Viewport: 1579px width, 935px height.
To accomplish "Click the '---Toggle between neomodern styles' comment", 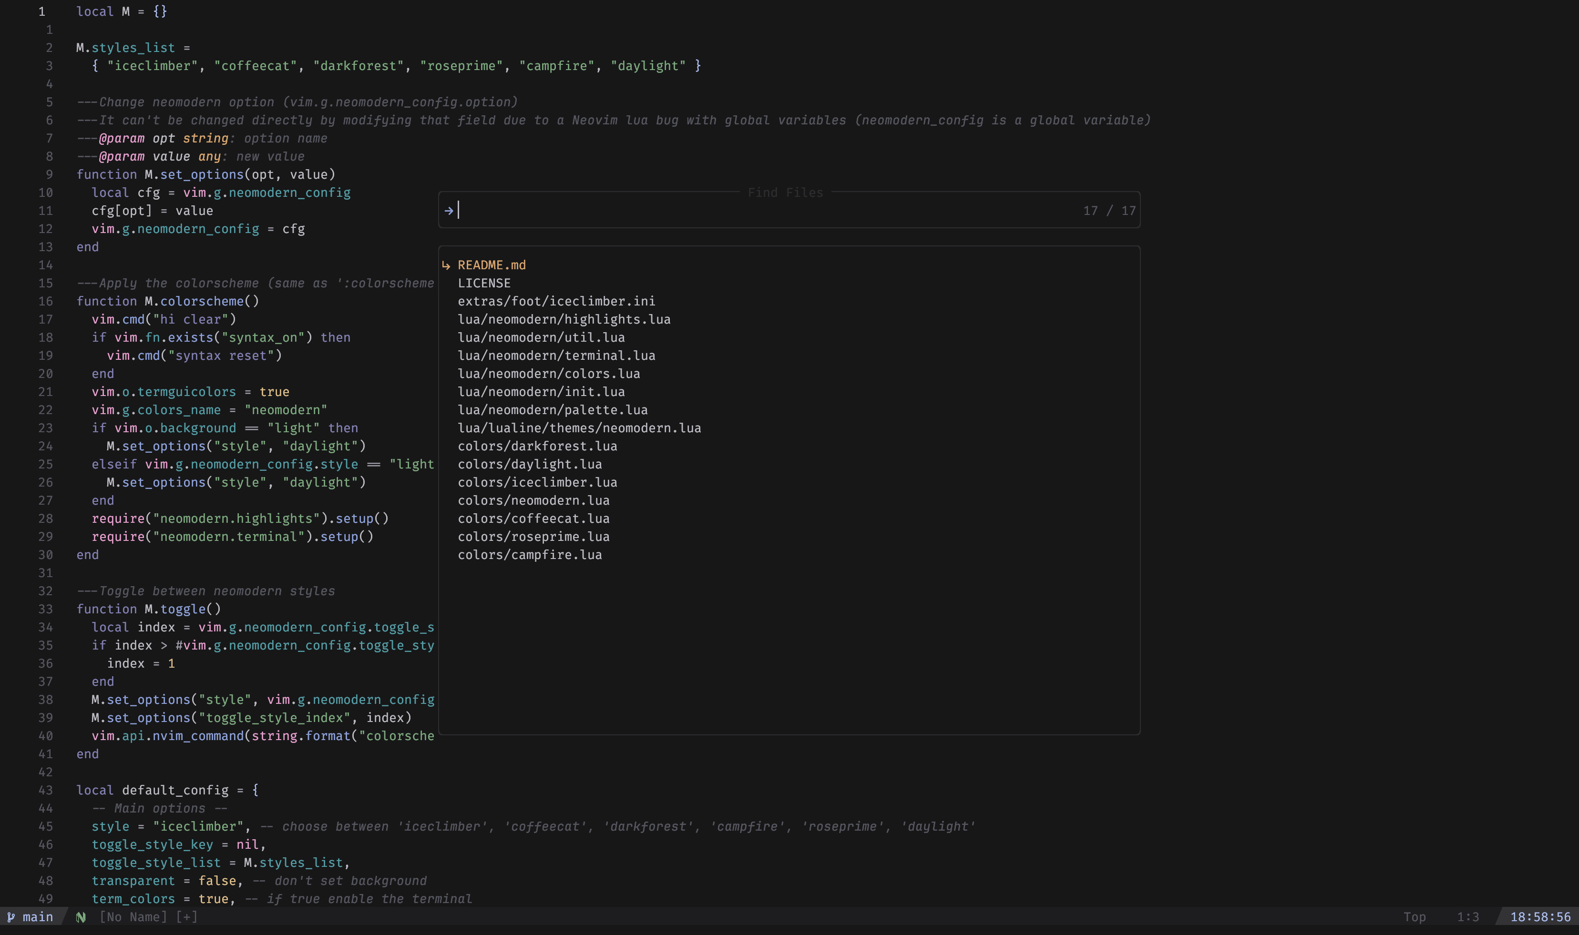I will [x=205, y=591].
